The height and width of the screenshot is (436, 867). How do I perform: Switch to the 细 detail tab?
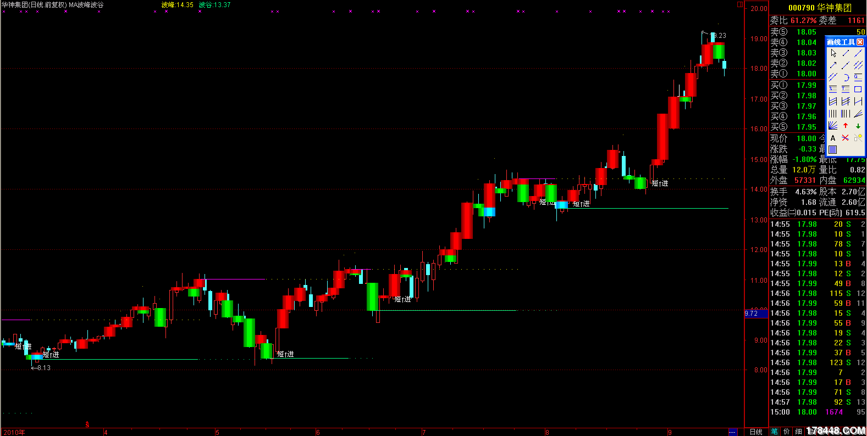[798, 432]
